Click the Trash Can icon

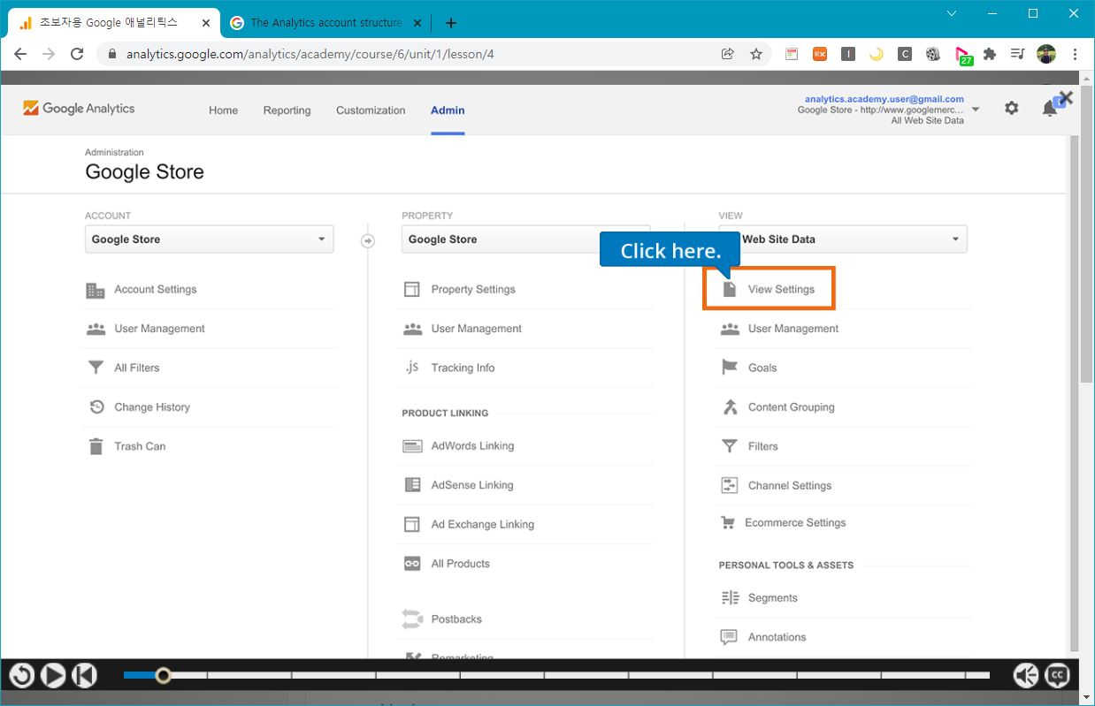click(x=96, y=446)
